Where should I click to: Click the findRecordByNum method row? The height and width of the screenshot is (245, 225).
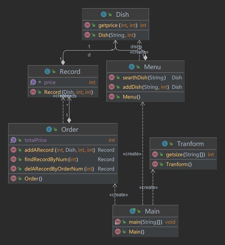[x=63, y=160]
